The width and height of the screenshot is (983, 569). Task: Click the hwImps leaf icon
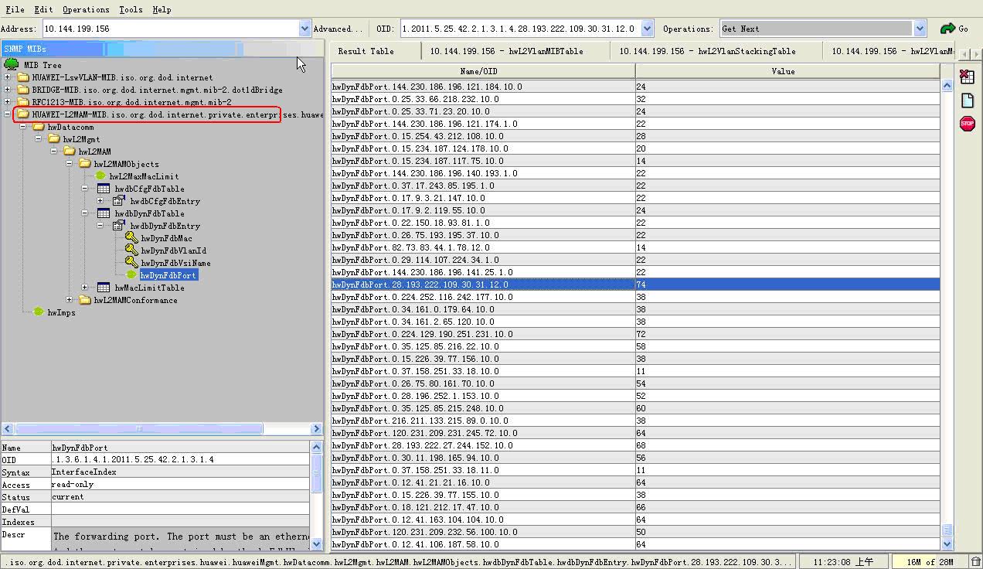click(x=39, y=312)
